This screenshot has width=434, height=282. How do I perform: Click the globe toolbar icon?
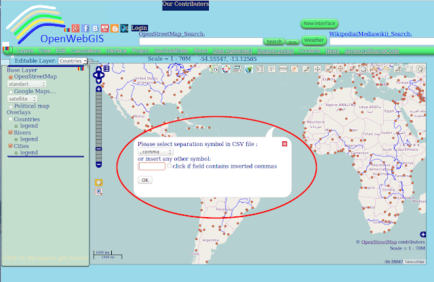pyautogui.click(x=249, y=69)
